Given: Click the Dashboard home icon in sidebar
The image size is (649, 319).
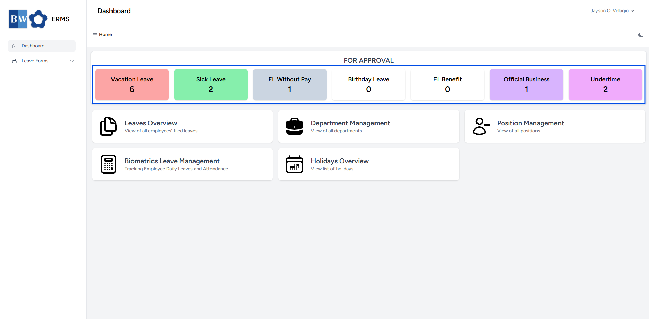Looking at the screenshot, I should [14, 46].
